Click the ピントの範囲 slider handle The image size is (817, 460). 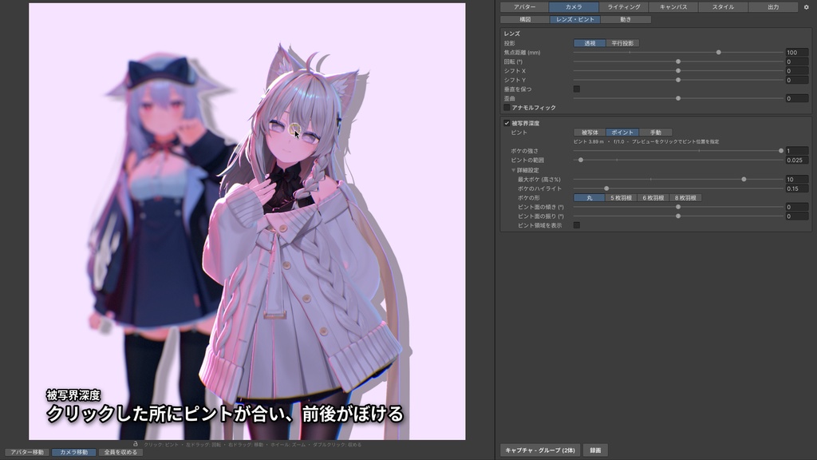(581, 160)
